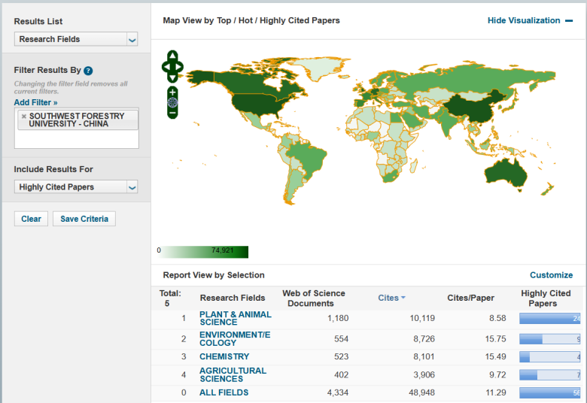Click the Add Filter link
Screen dimensions: 587x403
click(x=35, y=102)
